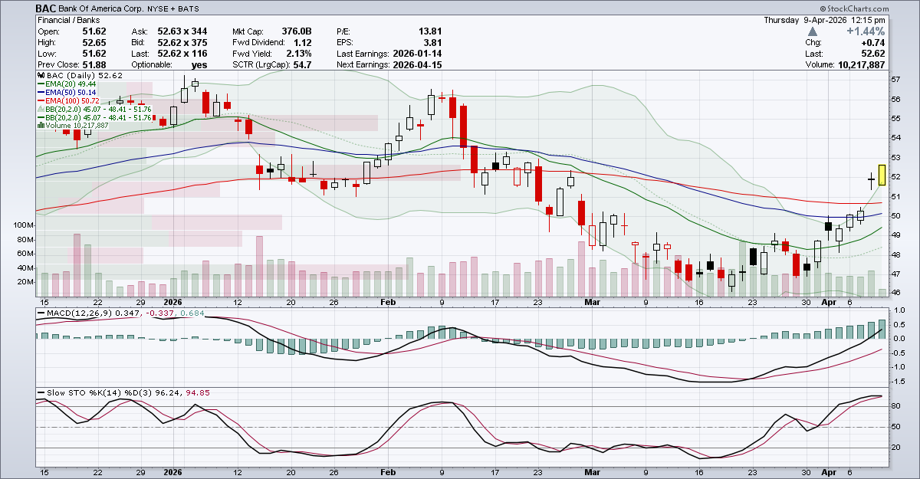This screenshot has height=479, width=920.
Task: Click the Chg value +0.74
Action: 873,43
